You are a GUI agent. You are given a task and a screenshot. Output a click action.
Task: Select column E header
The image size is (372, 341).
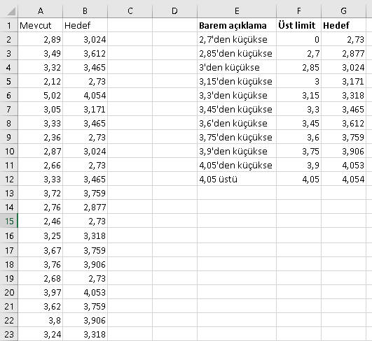(x=237, y=11)
